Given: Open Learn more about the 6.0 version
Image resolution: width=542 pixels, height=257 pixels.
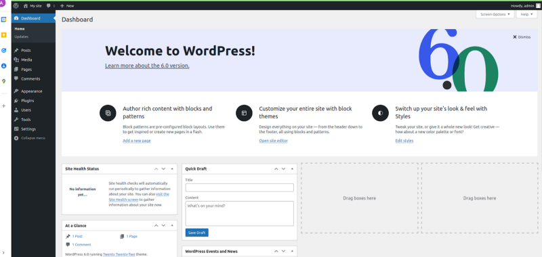Looking at the screenshot, I should (x=147, y=66).
